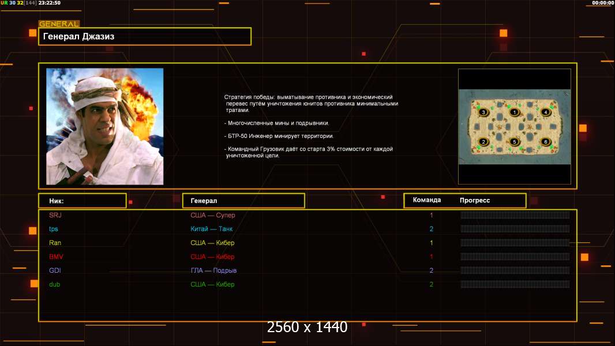Click the 00:00:00 timer at top right
This screenshot has height=346, width=615.
[x=603, y=3]
